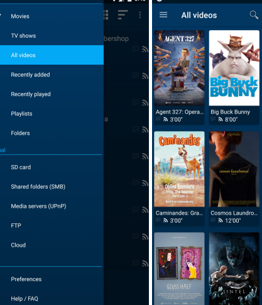This screenshot has height=305, width=262.
Task: Open Media servers (UPnP)
Action: point(38,206)
